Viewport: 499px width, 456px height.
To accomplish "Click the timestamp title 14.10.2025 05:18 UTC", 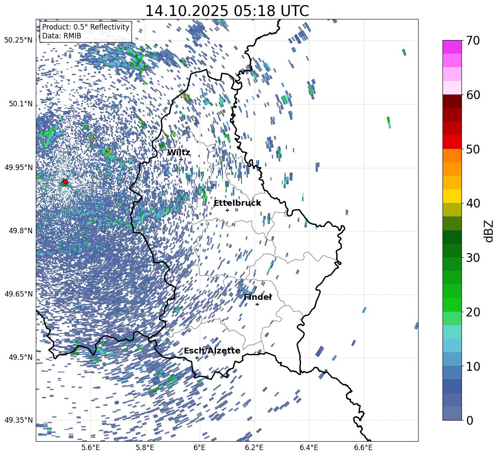I will 227,11.
